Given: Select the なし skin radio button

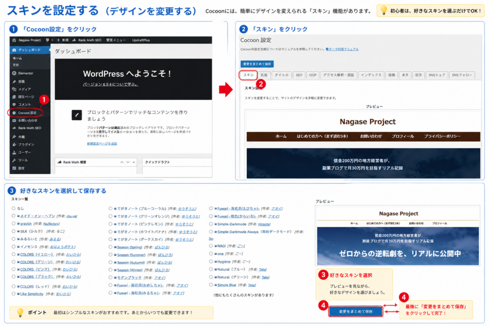Looking at the screenshot, I should coord(13,208).
